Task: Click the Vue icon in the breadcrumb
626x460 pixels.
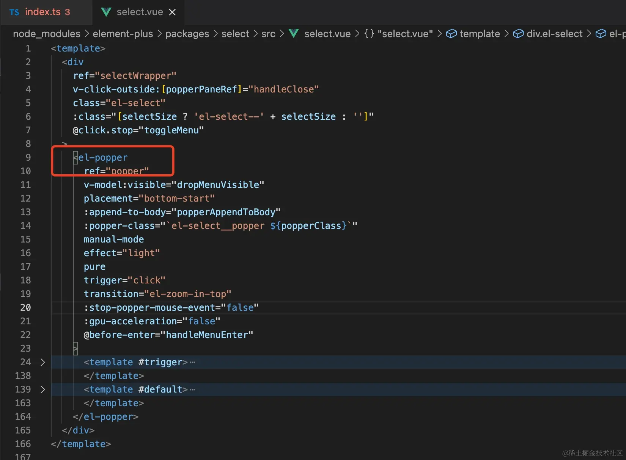Action: (294, 33)
